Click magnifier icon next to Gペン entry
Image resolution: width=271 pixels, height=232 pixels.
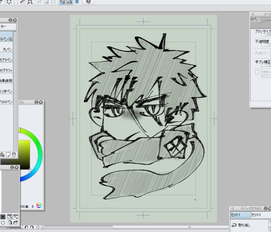coord(11,39)
